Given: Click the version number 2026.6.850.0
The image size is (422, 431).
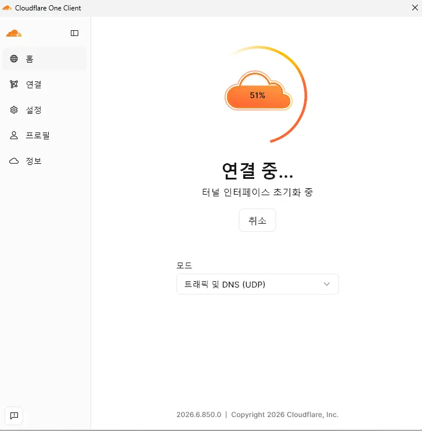Looking at the screenshot, I should (x=199, y=415).
